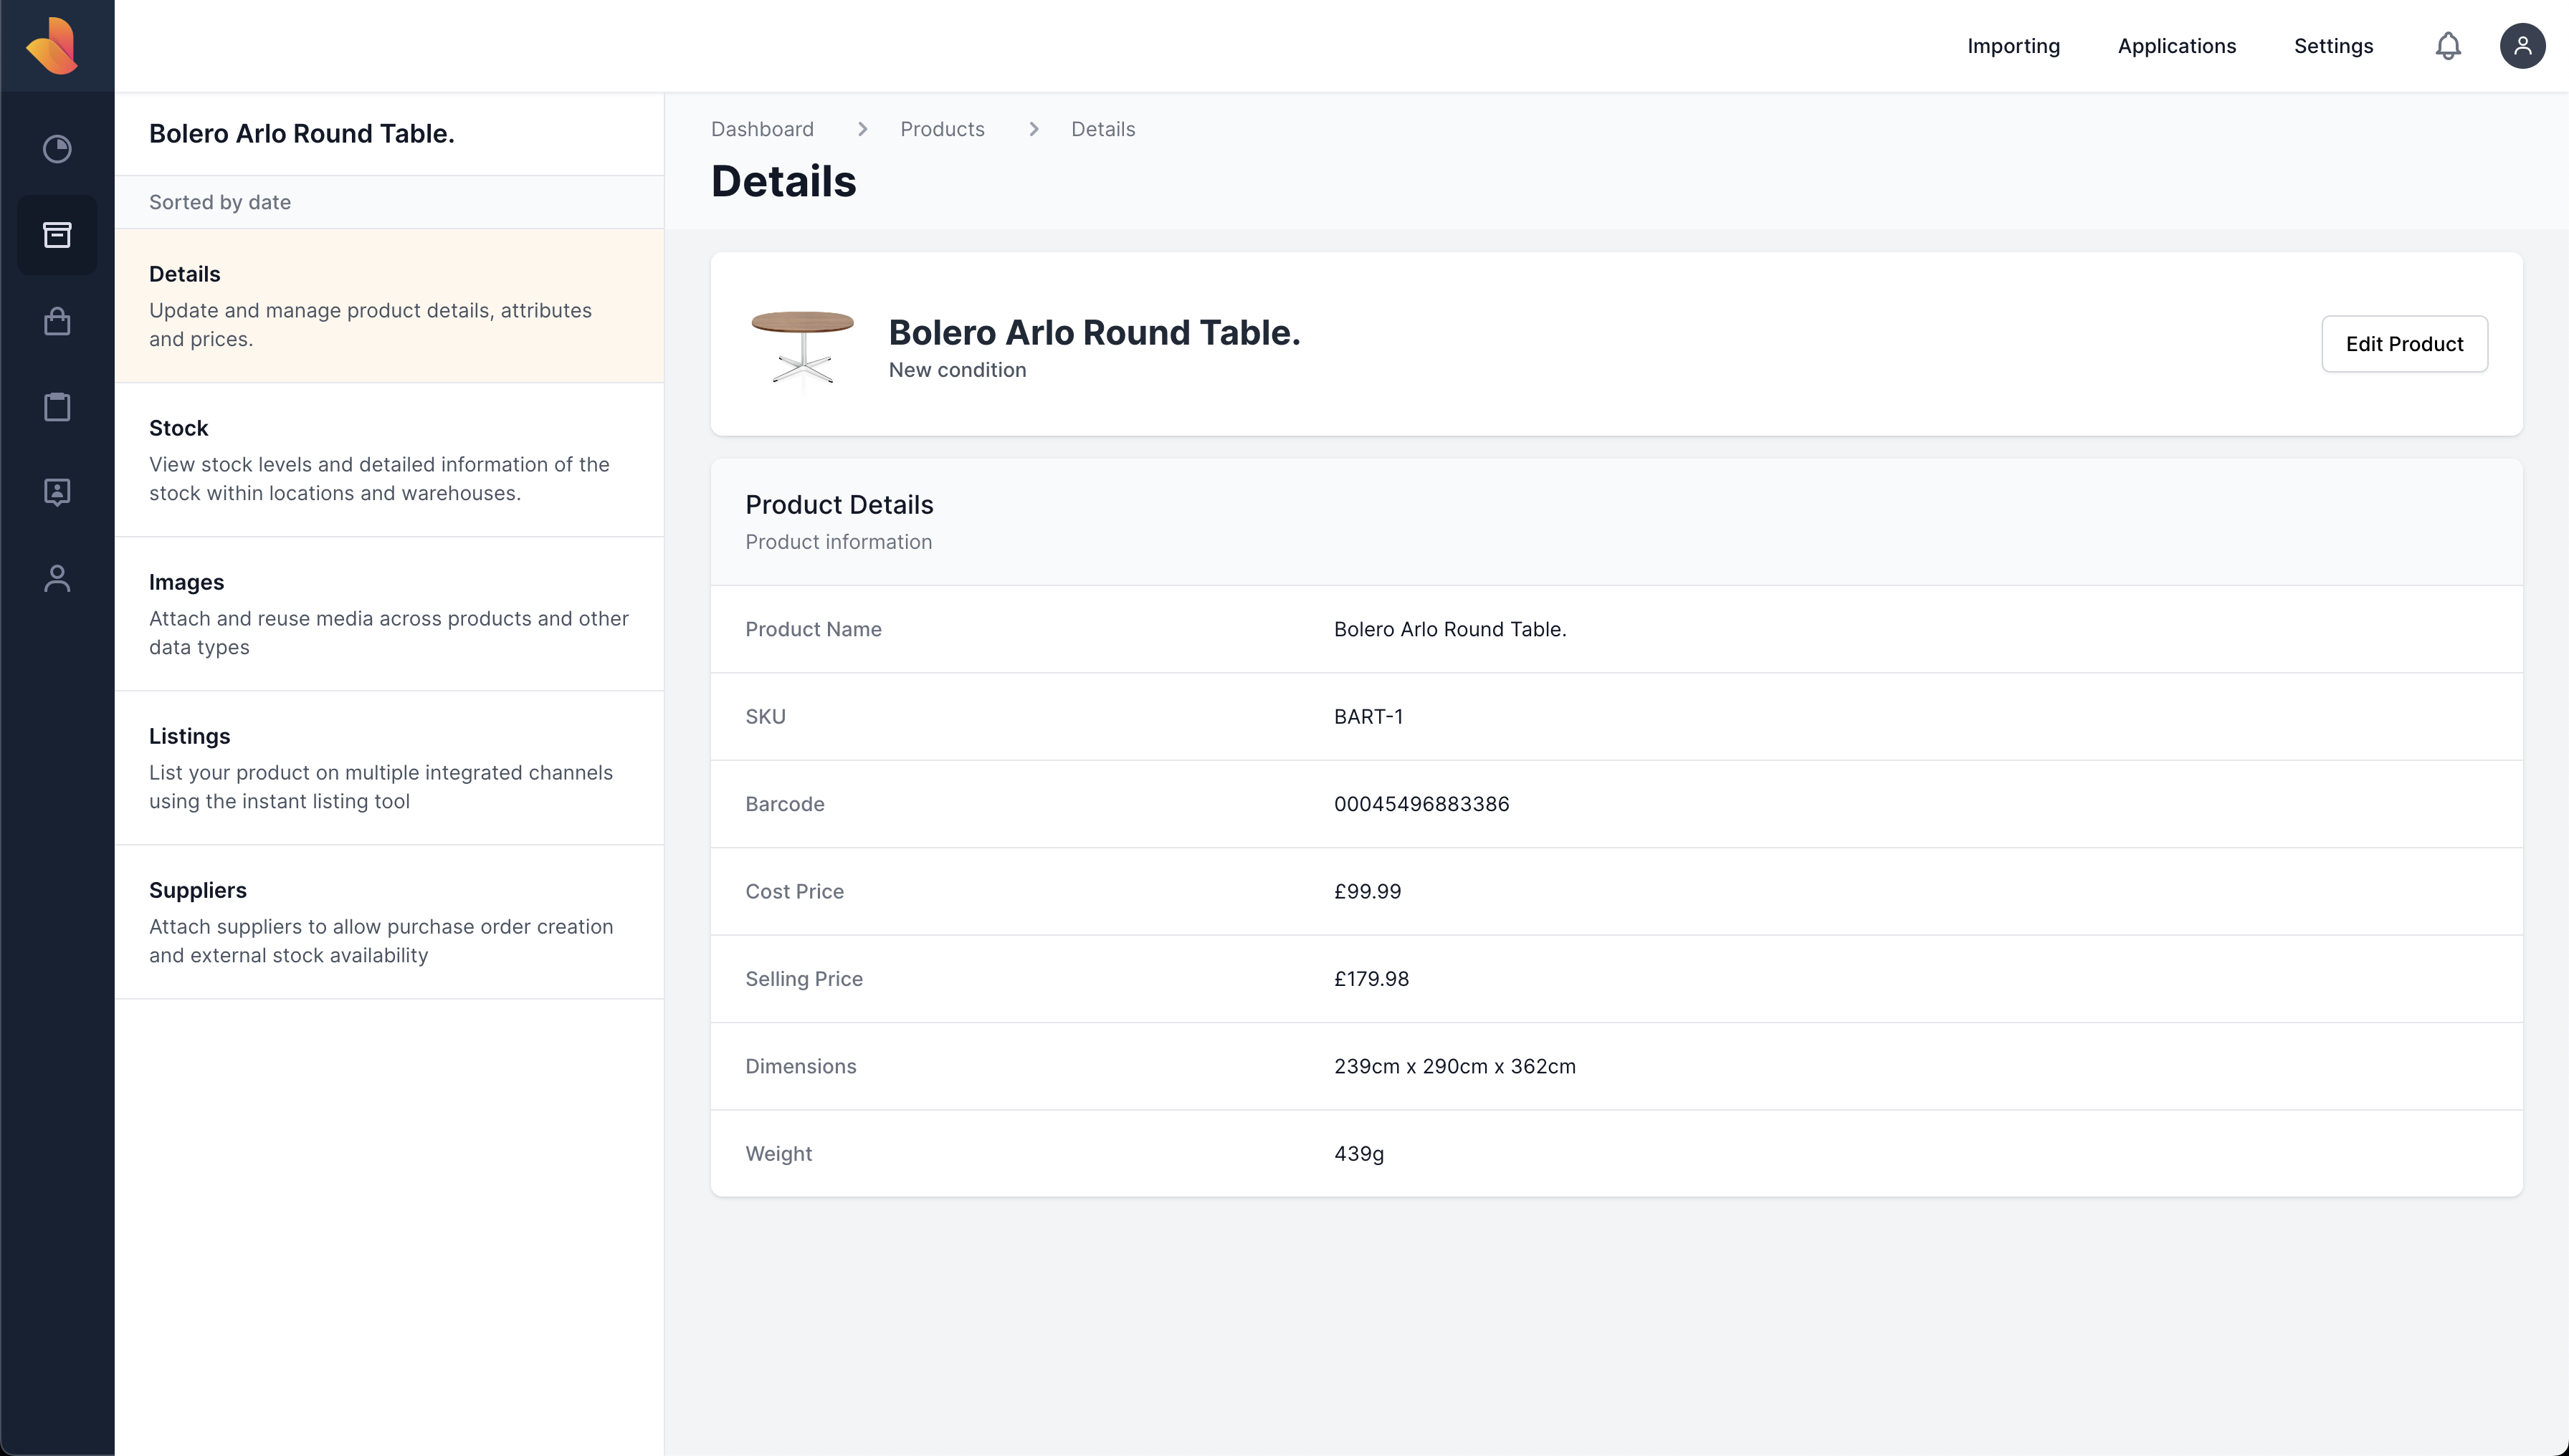
Task: Go back via Products breadcrumb
Action: tap(941, 129)
